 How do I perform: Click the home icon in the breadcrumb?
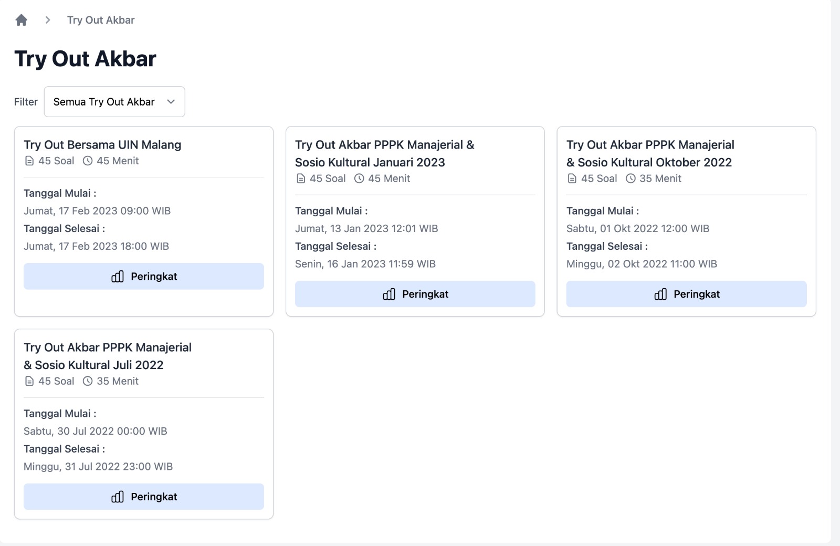point(21,20)
